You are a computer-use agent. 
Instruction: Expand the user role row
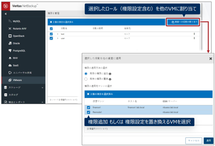tap(58, 38)
